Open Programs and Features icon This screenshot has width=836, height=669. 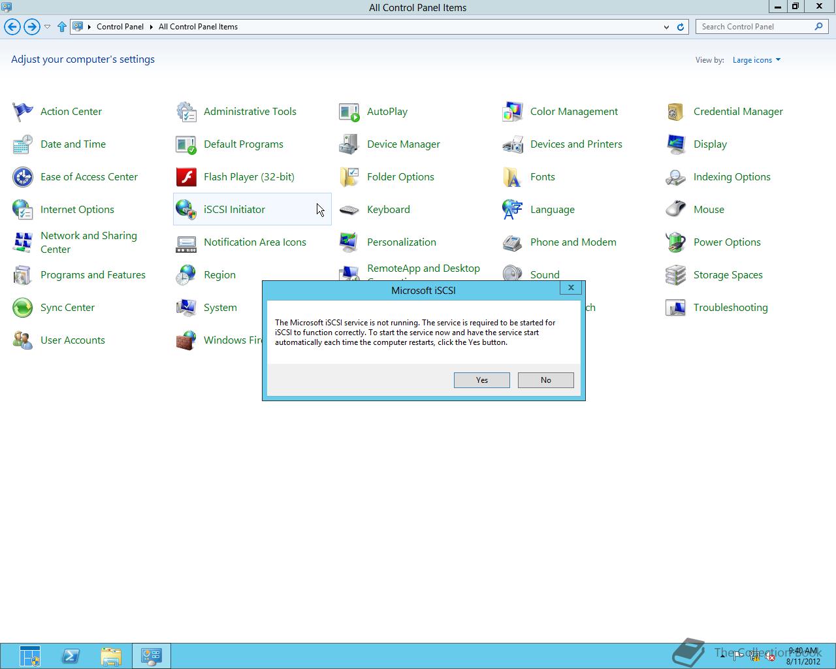tap(23, 275)
